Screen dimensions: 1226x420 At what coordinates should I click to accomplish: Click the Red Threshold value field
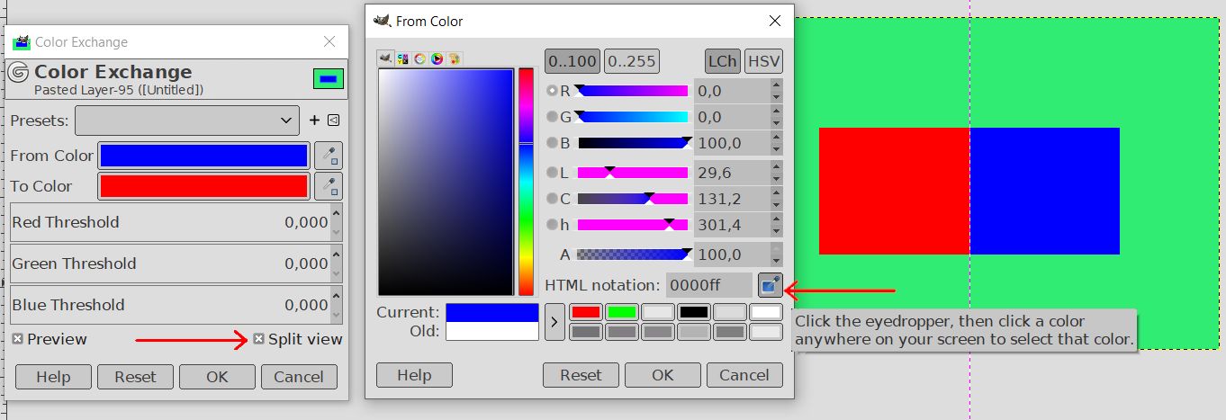pos(170,222)
